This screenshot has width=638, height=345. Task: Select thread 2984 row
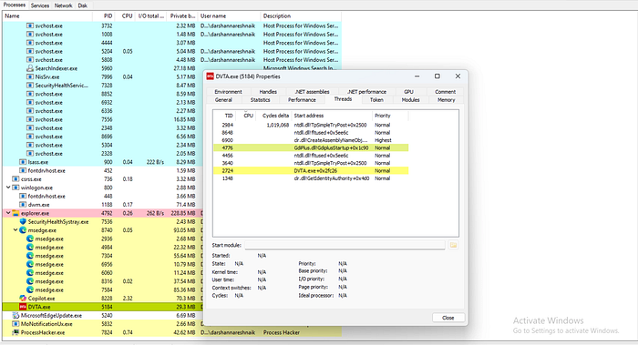coord(311,125)
